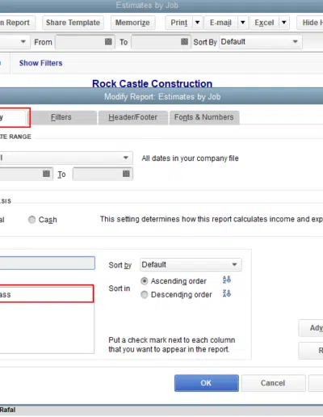Click the Customize Report button
This screenshot has height=417, width=323.
[x=17, y=23]
